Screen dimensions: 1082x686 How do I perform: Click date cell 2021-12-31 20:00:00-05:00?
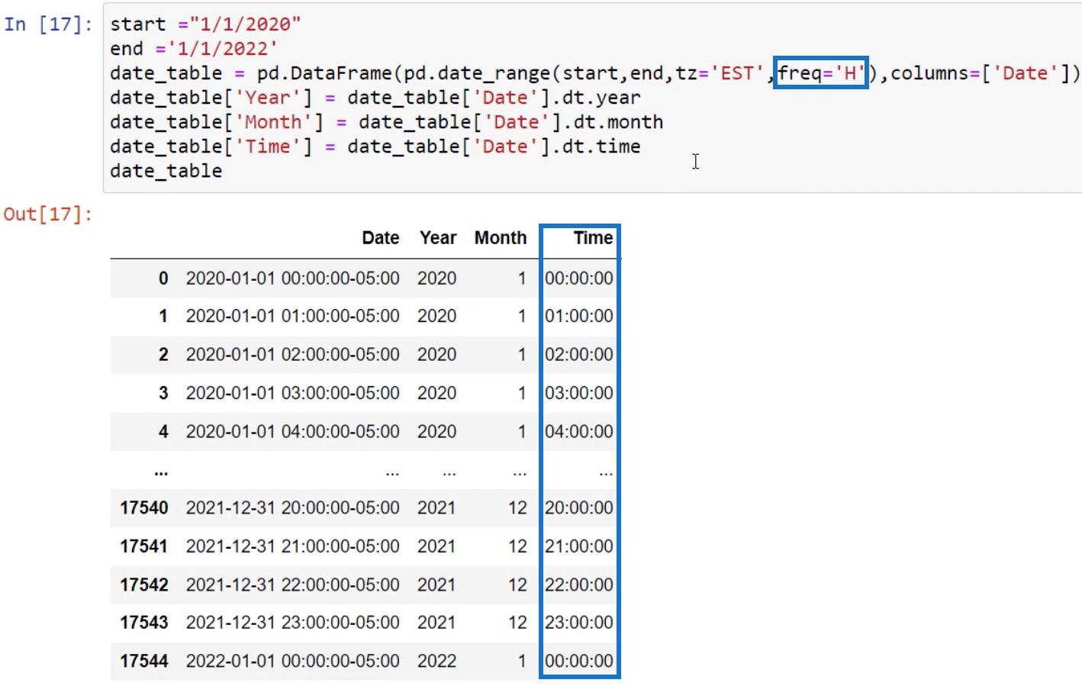[x=293, y=508]
